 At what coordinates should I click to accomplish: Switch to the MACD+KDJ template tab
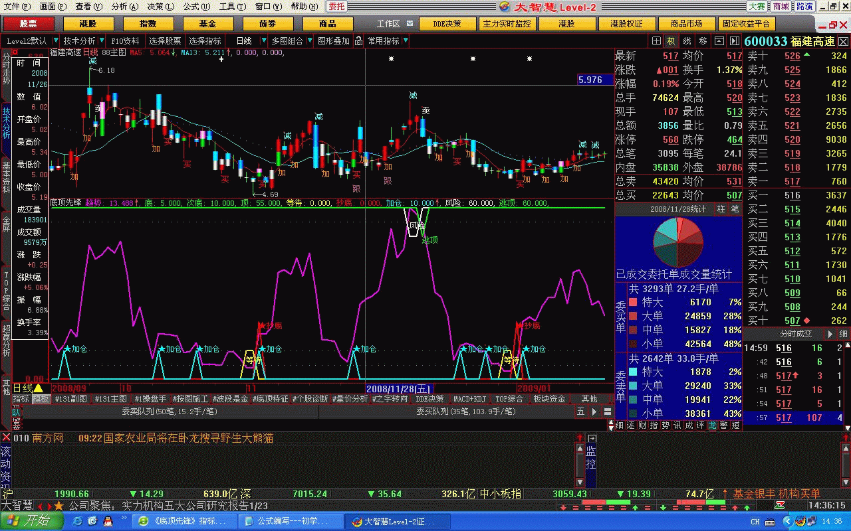(x=469, y=399)
